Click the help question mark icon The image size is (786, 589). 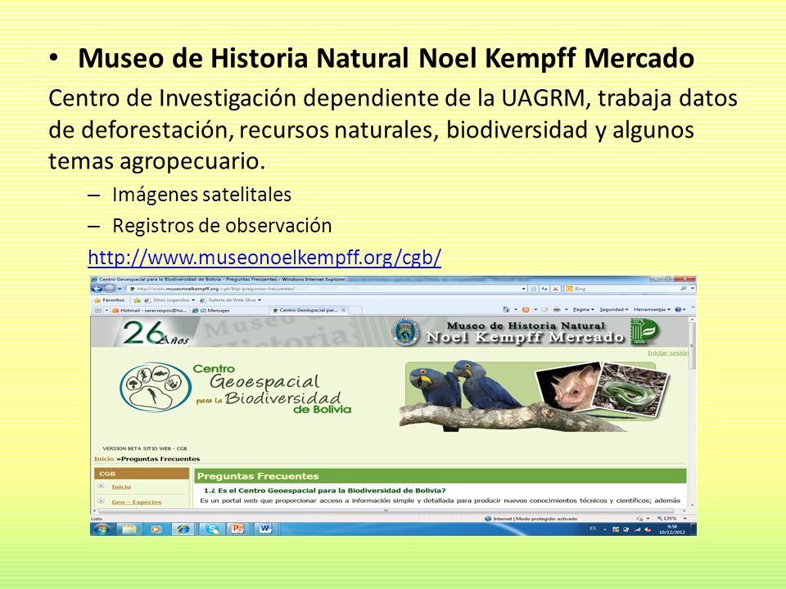(678, 310)
